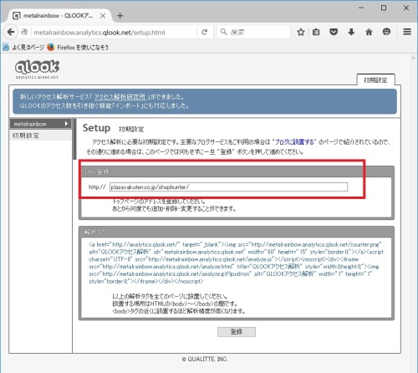This screenshot has height=373, width=418.
Task: Close the metalrainbow QLOOK tab
Action: coord(103,16)
